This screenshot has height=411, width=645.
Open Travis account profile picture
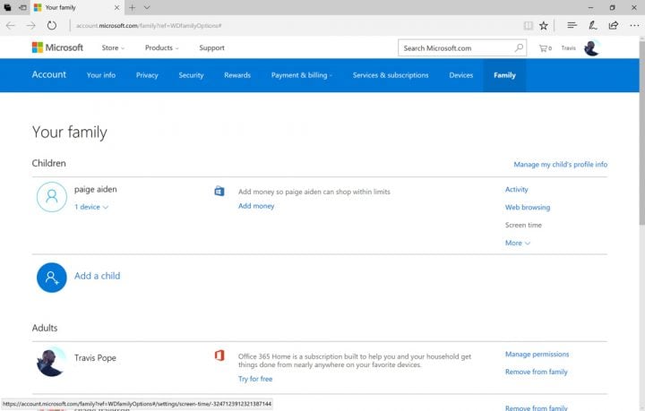click(x=592, y=48)
